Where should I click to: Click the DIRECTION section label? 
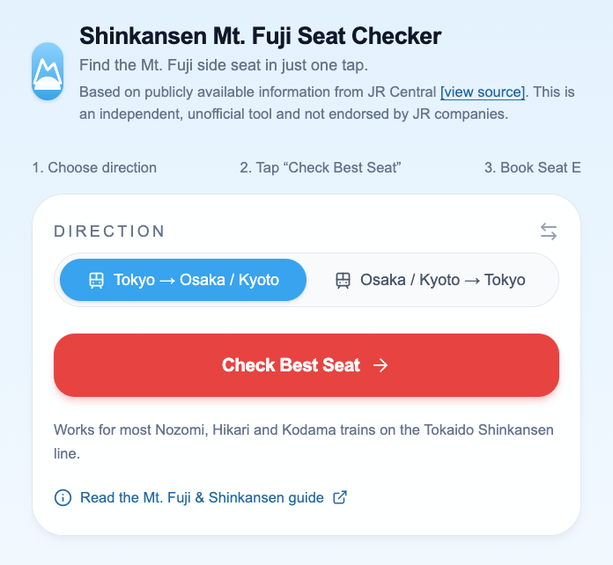pyautogui.click(x=109, y=231)
